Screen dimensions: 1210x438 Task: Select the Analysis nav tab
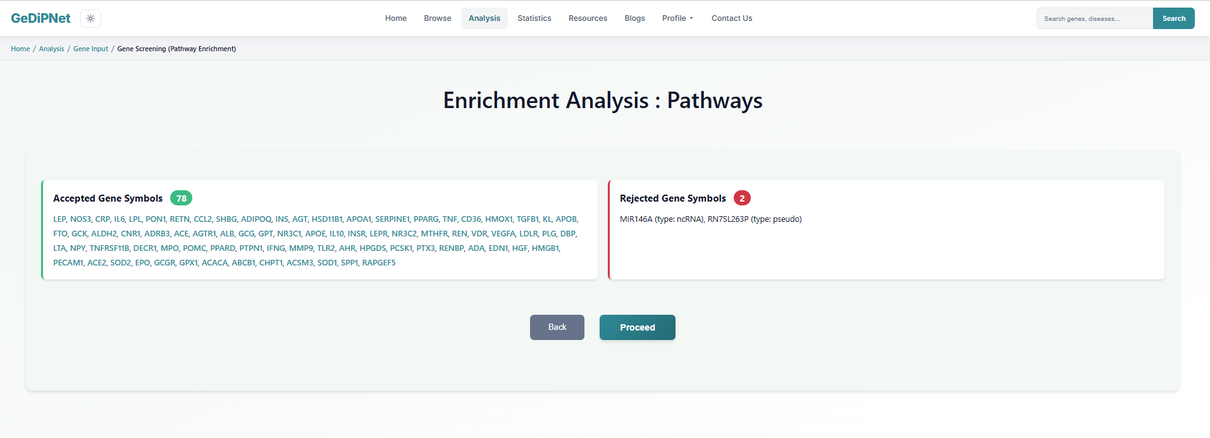(485, 18)
